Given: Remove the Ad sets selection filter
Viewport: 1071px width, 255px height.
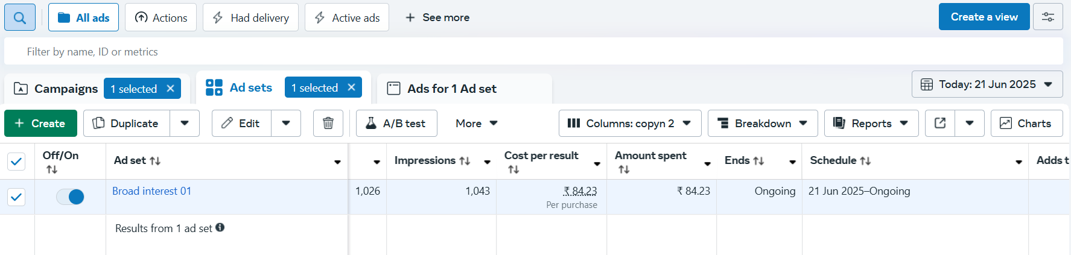Looking at the screenshot, I should click(352, 87).
